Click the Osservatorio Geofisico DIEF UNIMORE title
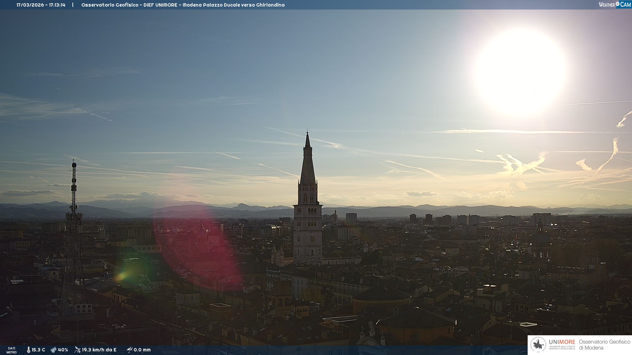Screen dimensions: 632x355 coord(183,5)
